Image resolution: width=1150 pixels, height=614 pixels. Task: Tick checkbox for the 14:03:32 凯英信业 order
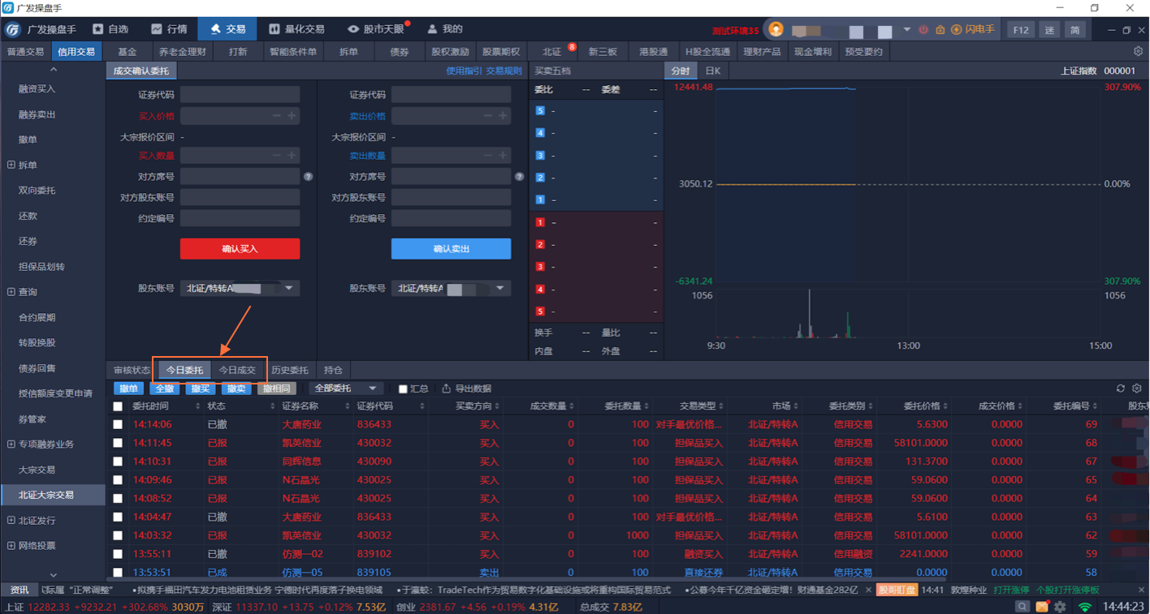point(118,535)
